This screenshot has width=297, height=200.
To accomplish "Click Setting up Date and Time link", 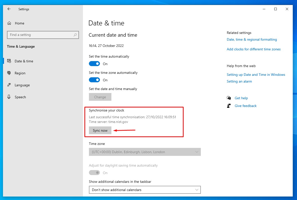I will pyautogui.click(x=256, y=75).
